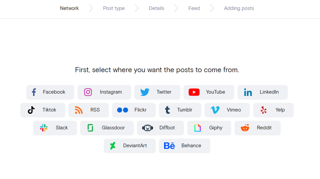Click the orange RSS feed icon

79,110
